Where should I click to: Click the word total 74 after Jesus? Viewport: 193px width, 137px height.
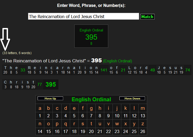click(188, 70)
